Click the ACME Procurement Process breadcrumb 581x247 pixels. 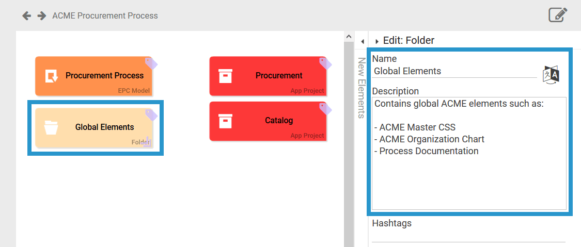click(105, 16)
